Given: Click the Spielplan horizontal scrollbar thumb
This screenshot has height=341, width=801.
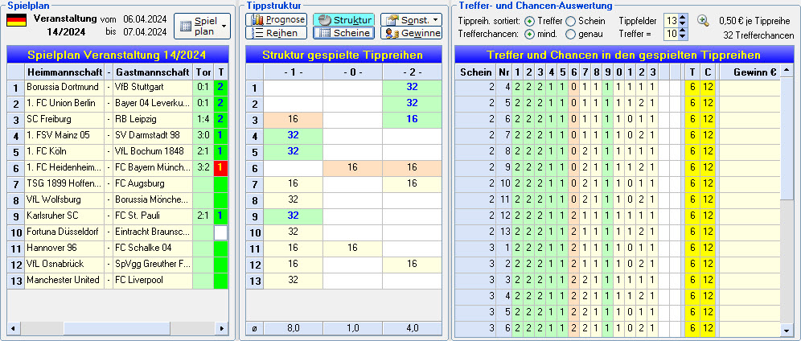Looking at the screenshot, I should (116, 327).
